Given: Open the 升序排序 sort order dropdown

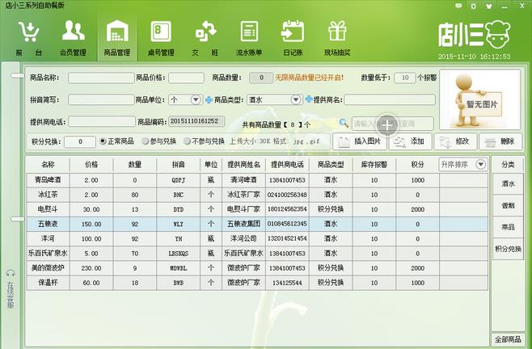Looking at the screenshot, I should point(481,164).
